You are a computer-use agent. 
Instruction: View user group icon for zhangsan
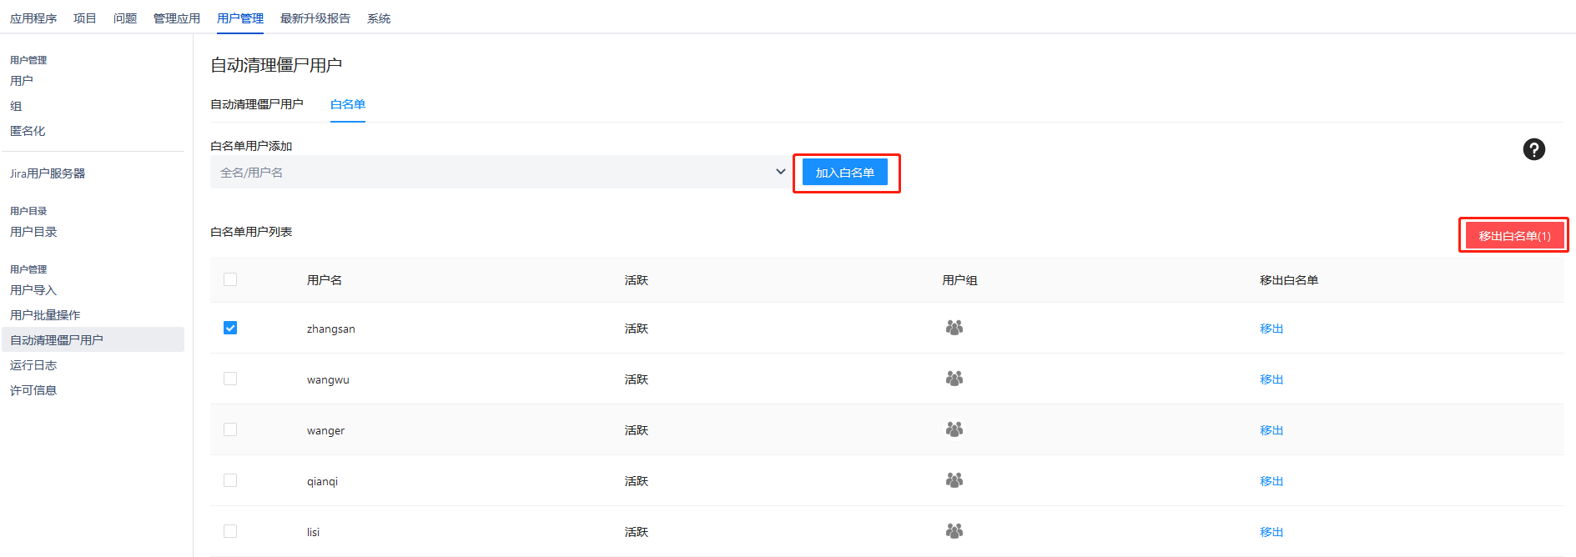[x=954, y=328]
